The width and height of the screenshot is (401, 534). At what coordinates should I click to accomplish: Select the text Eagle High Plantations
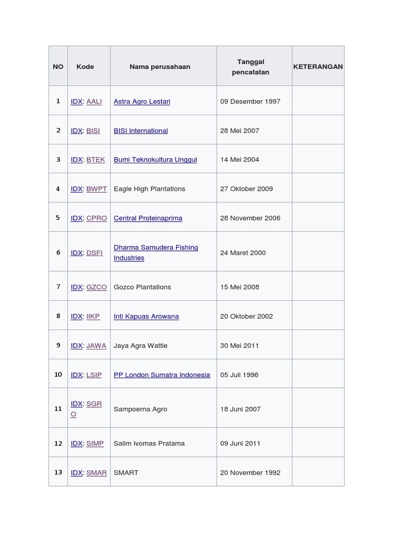click(x=149, y=189)
